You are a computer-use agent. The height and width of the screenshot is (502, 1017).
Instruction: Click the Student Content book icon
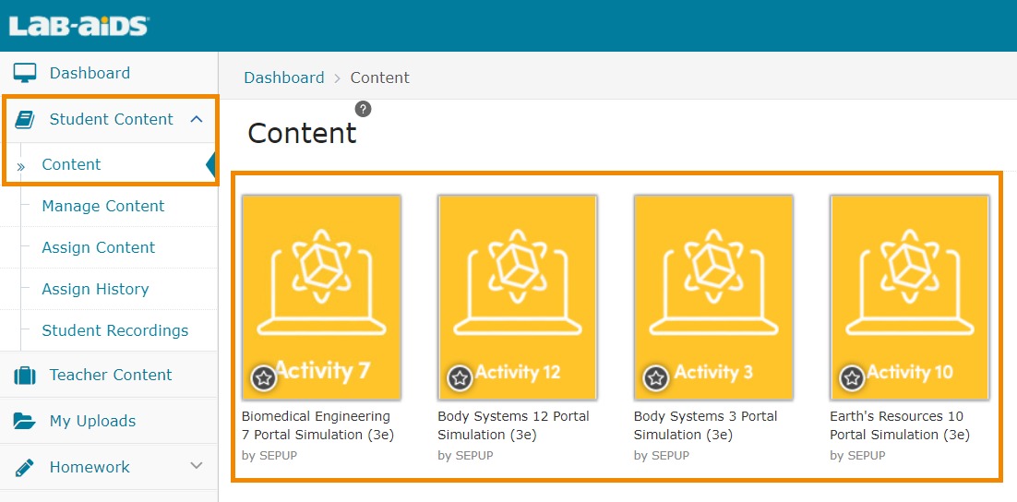coord(25,120)
